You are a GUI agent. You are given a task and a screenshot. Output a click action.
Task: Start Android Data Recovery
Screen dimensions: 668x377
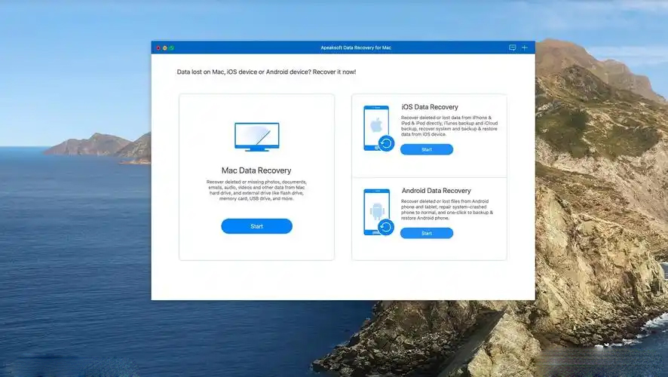click(x=427, y=233)
